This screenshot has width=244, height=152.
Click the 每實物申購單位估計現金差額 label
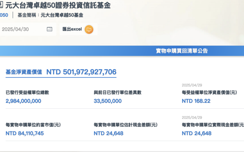pyautogui.click(x=126, y=125)
